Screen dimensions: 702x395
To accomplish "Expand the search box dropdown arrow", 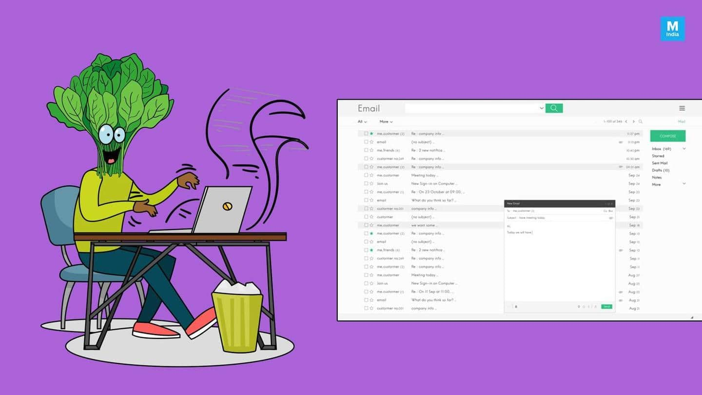I will (x=542, y=108).
